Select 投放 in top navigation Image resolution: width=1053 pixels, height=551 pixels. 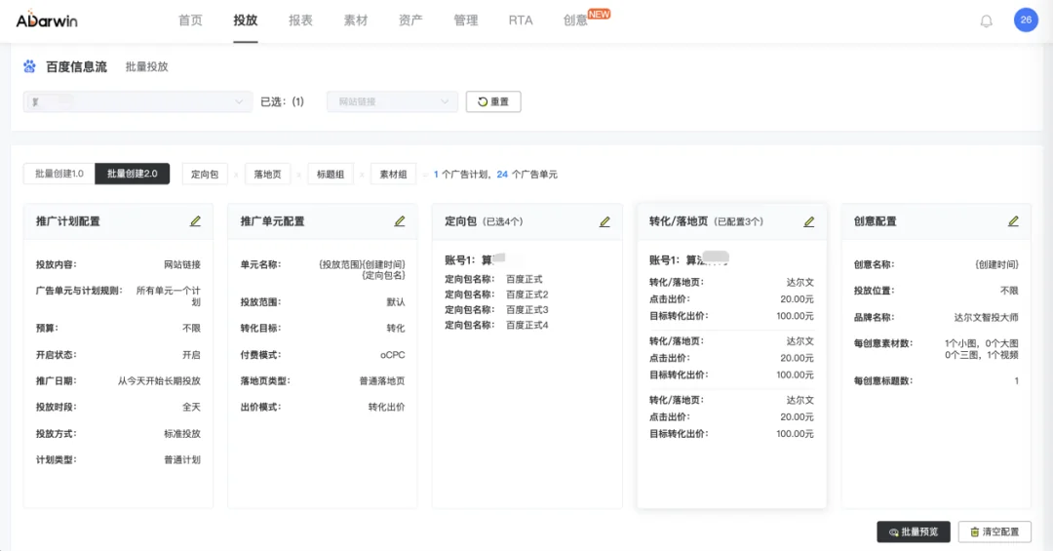tap(245, 20)
